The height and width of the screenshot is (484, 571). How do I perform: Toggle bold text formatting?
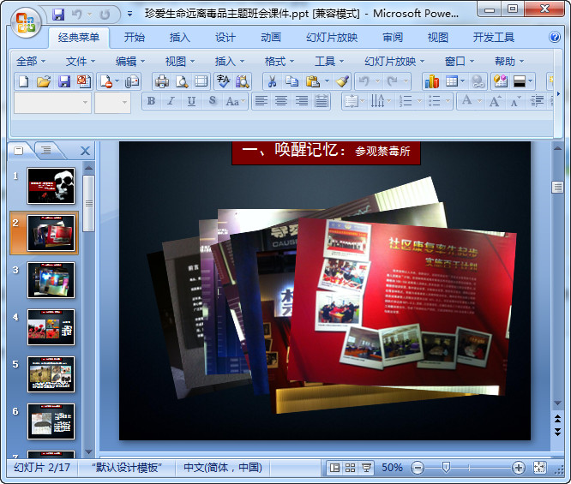(x=151, y=101)
